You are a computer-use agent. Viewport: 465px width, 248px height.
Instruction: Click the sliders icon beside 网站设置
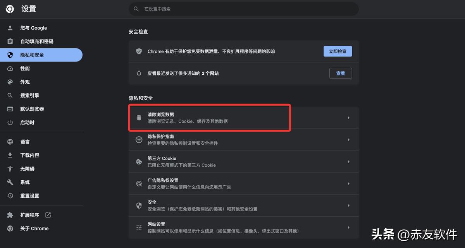tap(139, 227)
